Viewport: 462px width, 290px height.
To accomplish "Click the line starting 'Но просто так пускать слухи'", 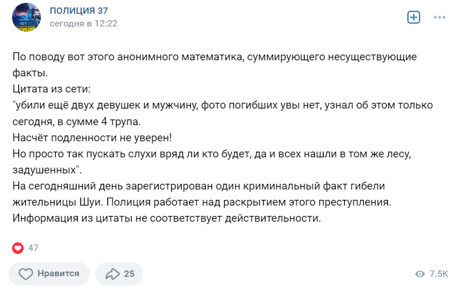I will tap(212, 154).
